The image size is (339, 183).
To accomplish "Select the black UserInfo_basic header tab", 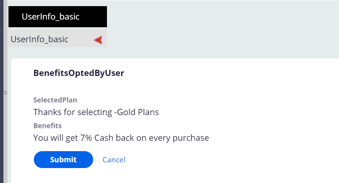I will (x=58, y=16).
